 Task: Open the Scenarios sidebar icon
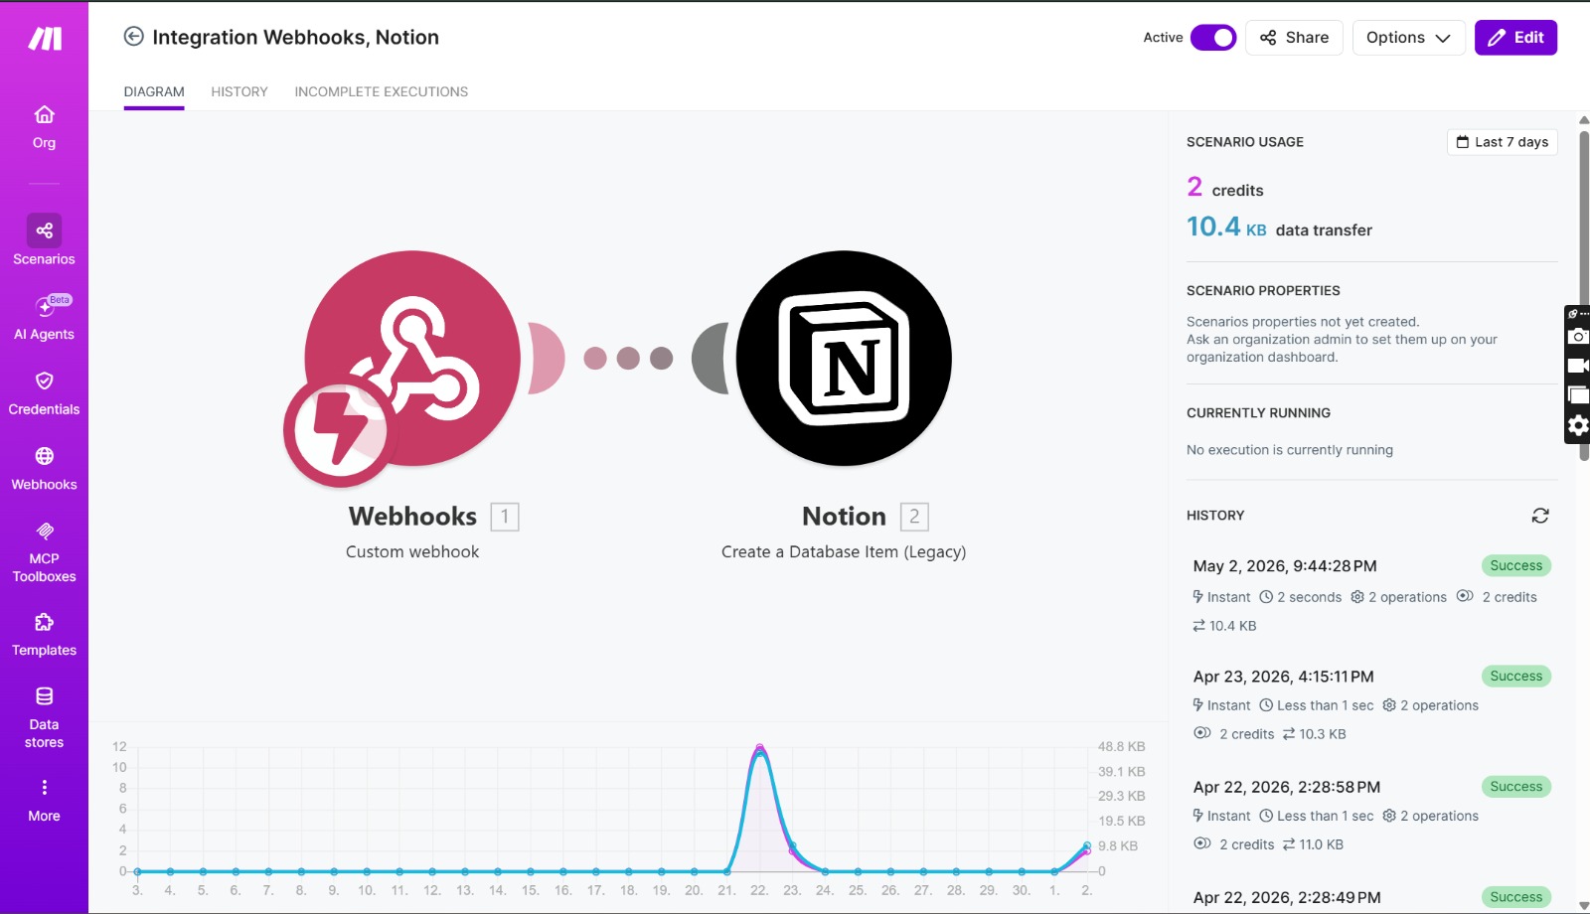coord(44,230)
